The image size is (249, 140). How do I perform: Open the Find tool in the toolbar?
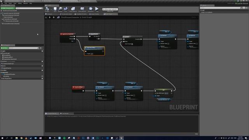tap(66, 9)
